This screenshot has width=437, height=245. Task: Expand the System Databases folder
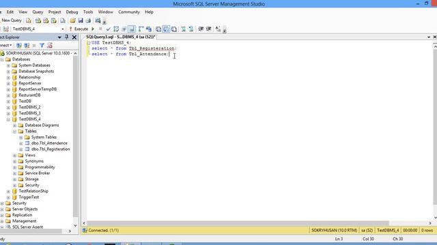(x=8, y=65)
